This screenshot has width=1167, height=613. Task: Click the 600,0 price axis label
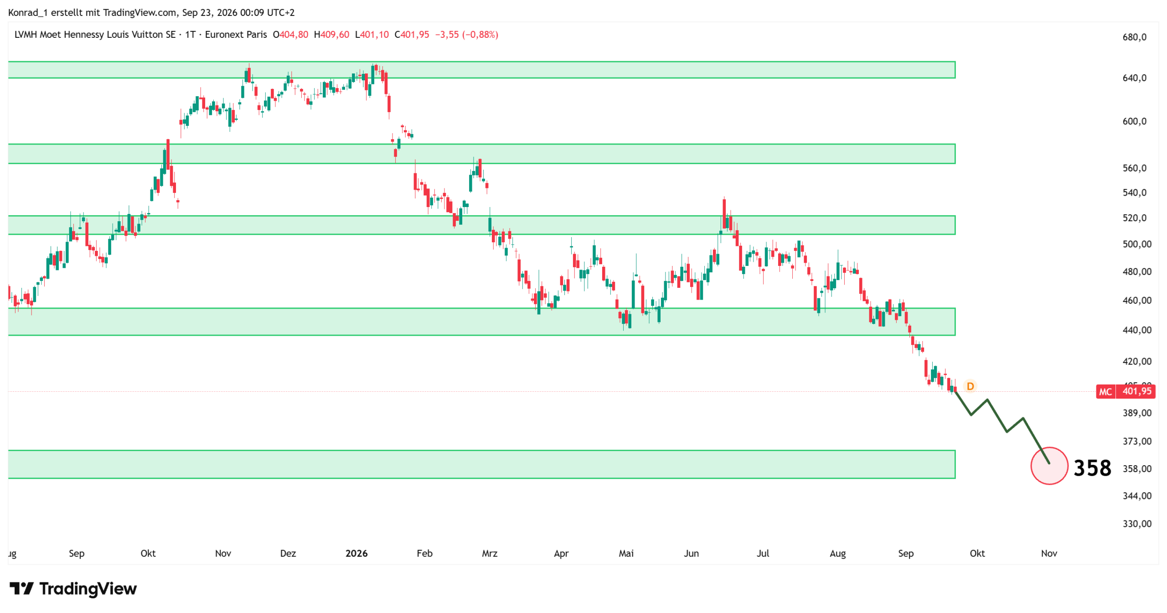[1134, 121]
